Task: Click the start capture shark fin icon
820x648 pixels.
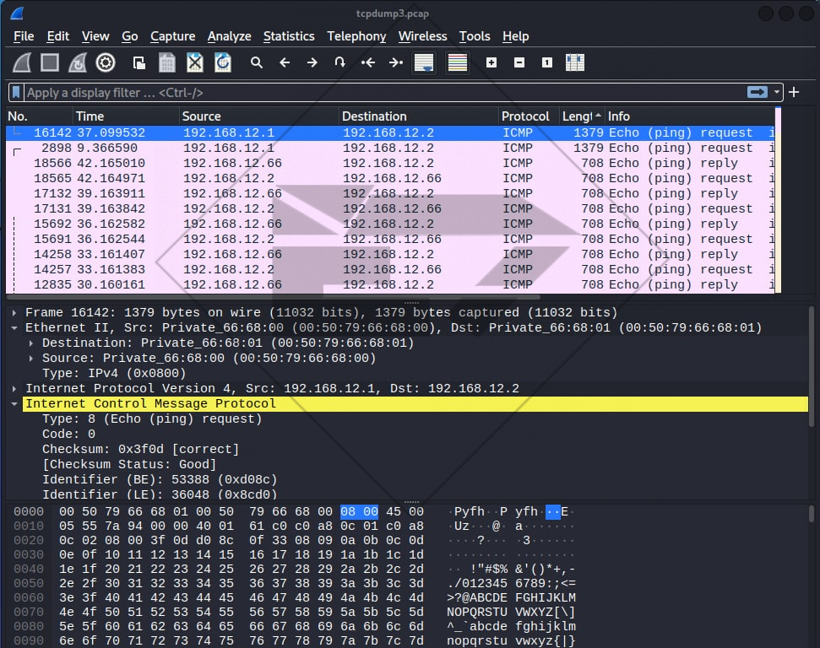Action: (22, 62)
